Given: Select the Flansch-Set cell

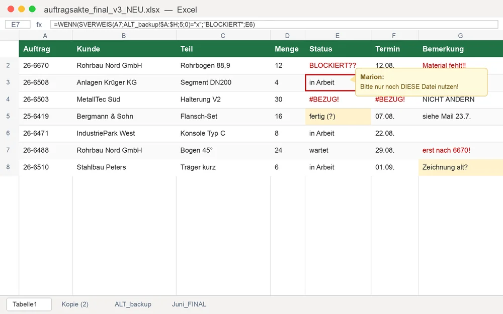Looking at the screenshot, I should pos(223,117).
